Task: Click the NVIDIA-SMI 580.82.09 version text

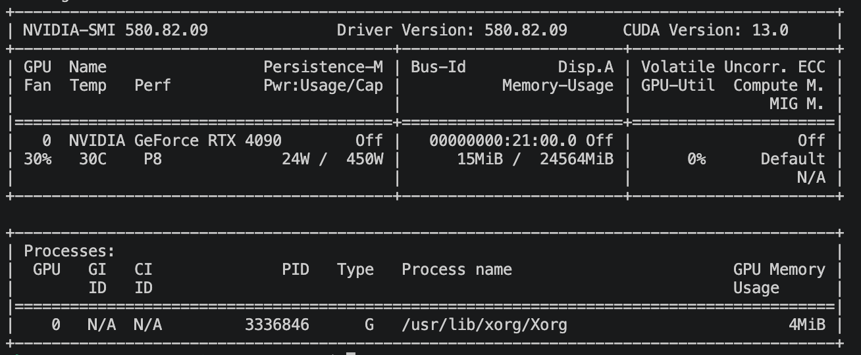Action: point(115,30)
